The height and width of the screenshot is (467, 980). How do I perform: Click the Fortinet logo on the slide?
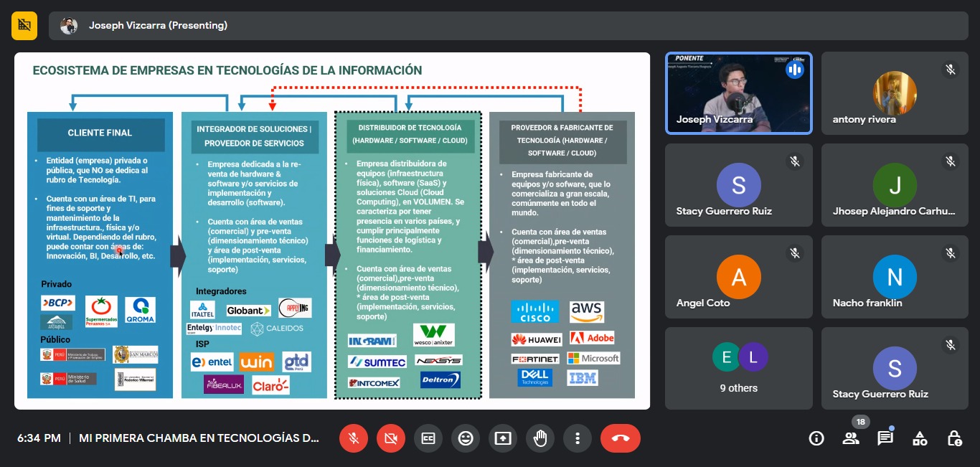tap(534, 359)
